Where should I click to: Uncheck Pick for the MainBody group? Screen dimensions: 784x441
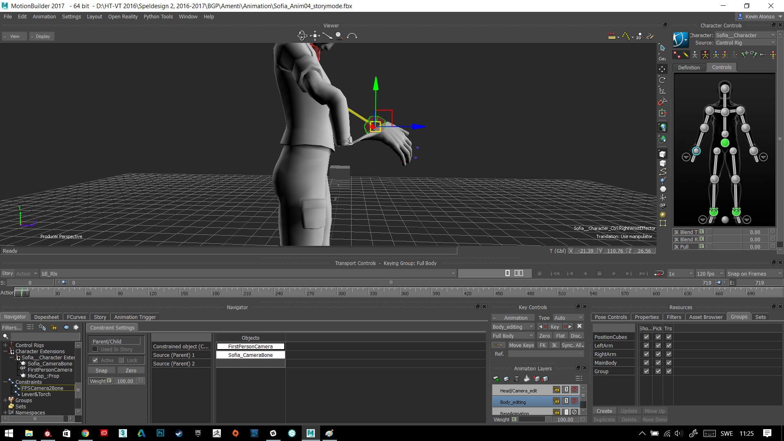click(x=658, y=363)
